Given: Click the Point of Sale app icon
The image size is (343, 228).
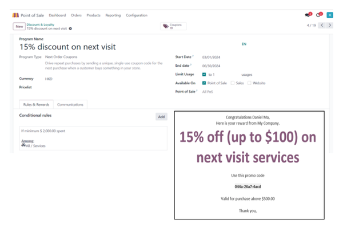Looking at the screenshot, I should (x=15, y=15).
